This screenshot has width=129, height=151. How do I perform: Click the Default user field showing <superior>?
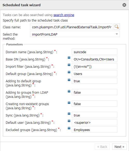click(95, 122)
